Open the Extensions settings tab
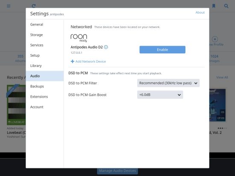 (45, 97)
